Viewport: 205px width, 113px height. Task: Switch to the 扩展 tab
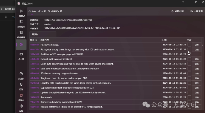(42, 11)
